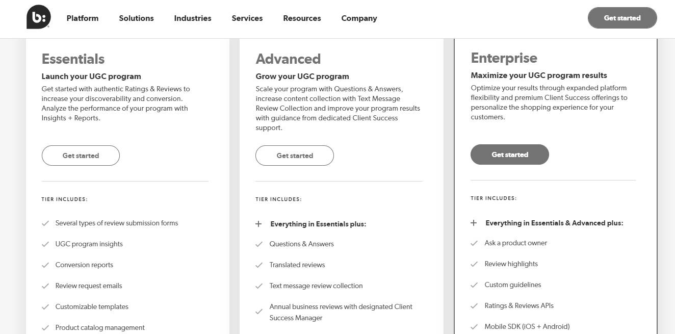Viewport: 675px width, 334px height.
Task: Expand the Solutions menu
Action: 136,18
